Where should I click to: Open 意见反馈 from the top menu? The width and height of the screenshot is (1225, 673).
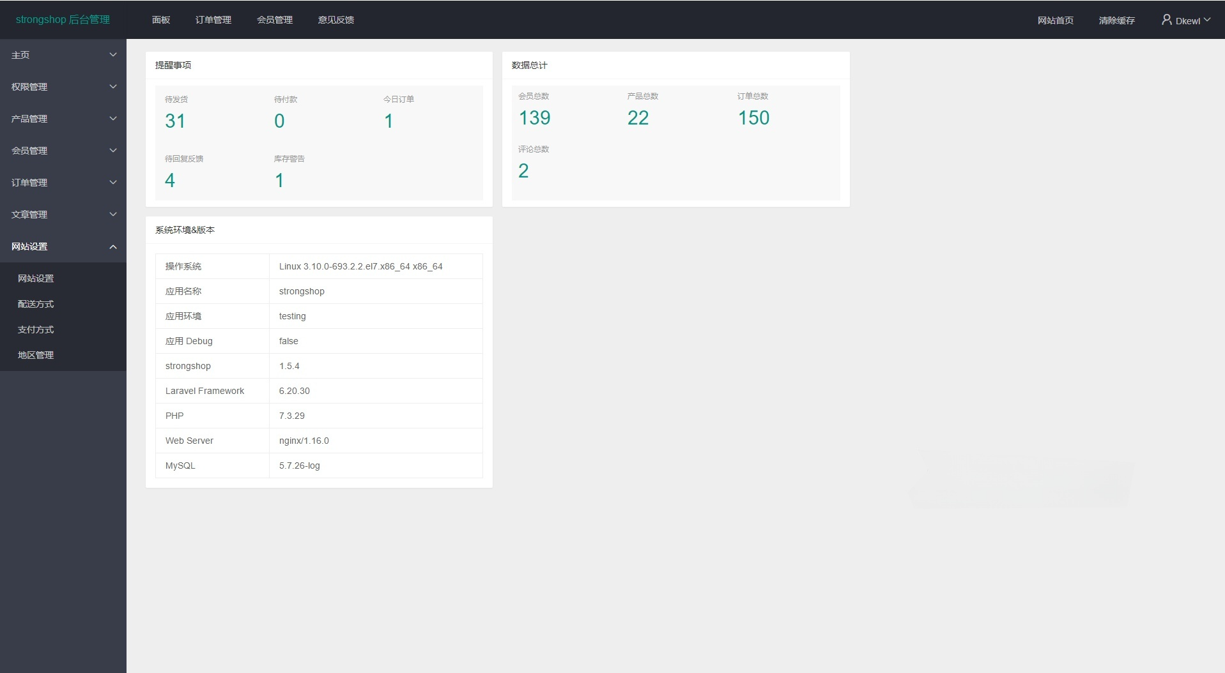click(335, 20)
